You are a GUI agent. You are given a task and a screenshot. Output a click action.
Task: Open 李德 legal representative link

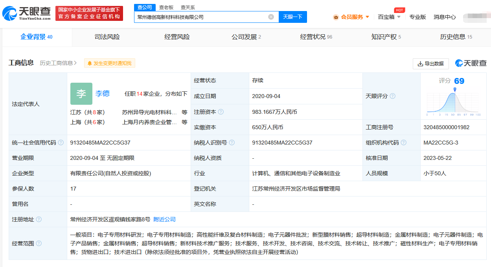point(103,94)
